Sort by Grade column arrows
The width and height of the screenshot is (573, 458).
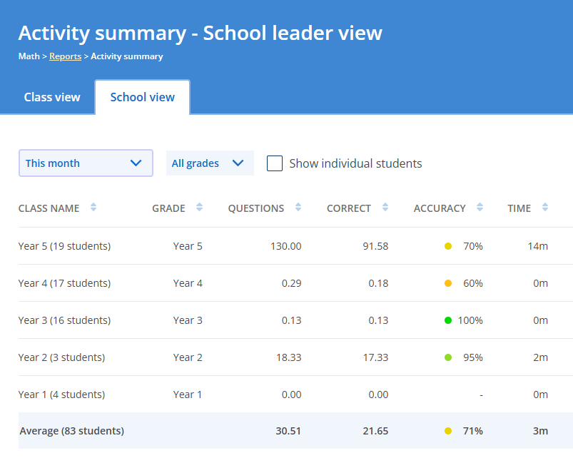199,208
